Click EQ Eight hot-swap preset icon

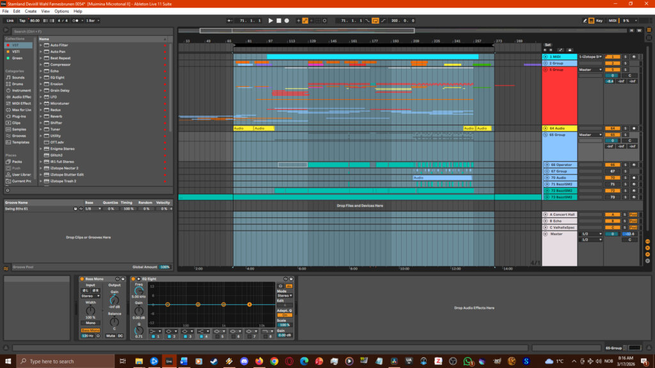point(286,279)
